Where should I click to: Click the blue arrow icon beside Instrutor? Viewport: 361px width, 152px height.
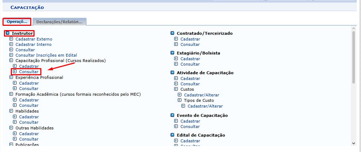(x=8, y=33)
